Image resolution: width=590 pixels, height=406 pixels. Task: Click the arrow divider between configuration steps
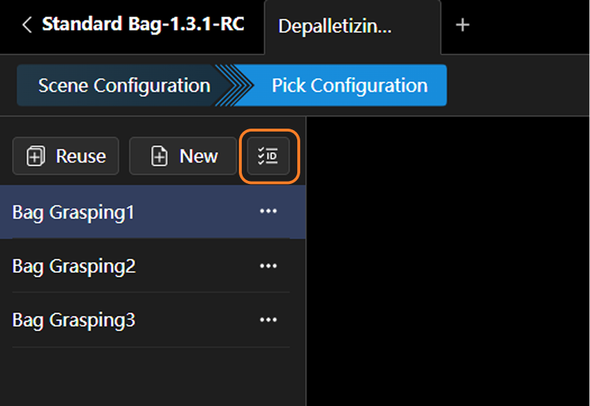[233, 85]
